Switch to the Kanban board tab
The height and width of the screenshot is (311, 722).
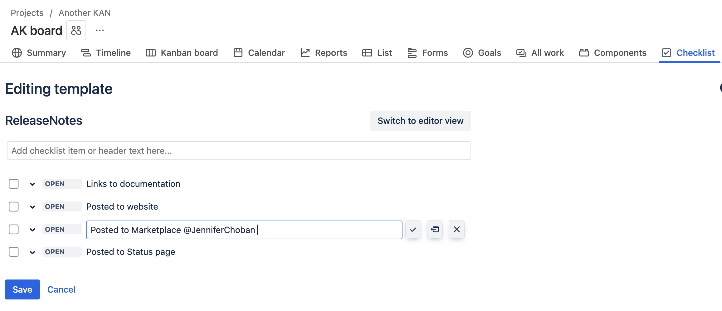(x=182, y=53)
